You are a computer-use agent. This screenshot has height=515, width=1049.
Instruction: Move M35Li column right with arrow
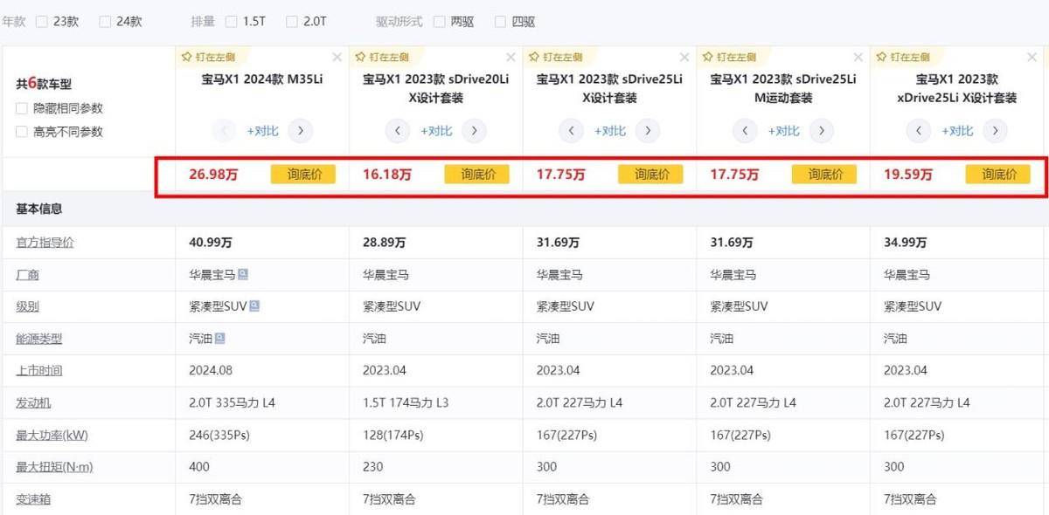tap(301, 131)
